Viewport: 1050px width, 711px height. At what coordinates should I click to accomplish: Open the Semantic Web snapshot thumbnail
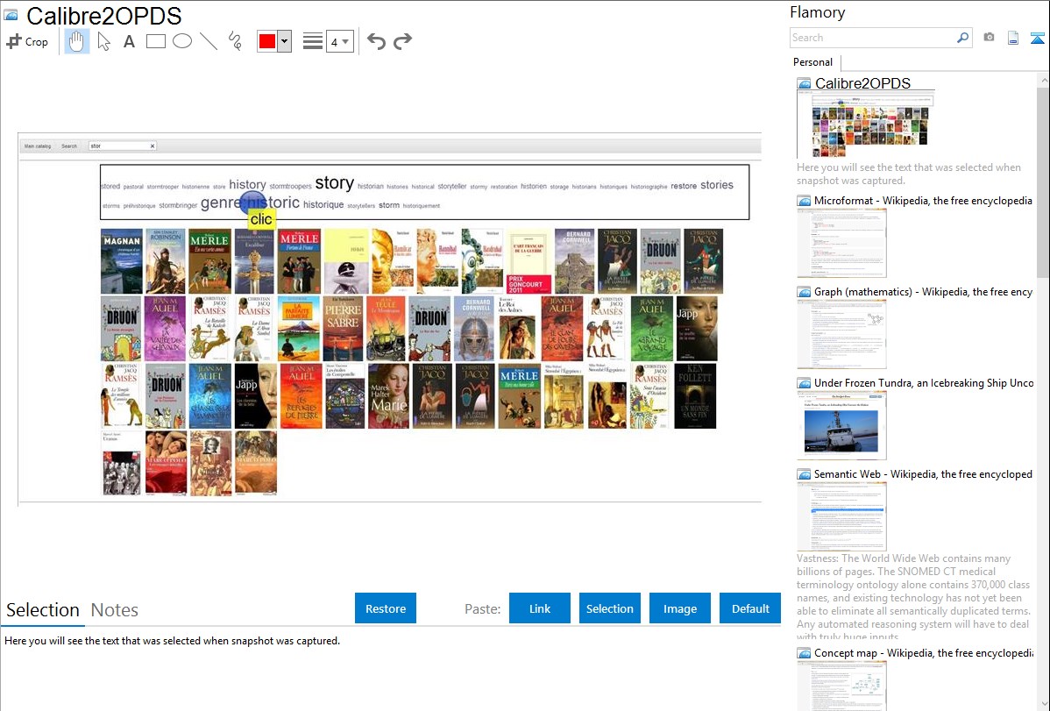click(841, 516)
